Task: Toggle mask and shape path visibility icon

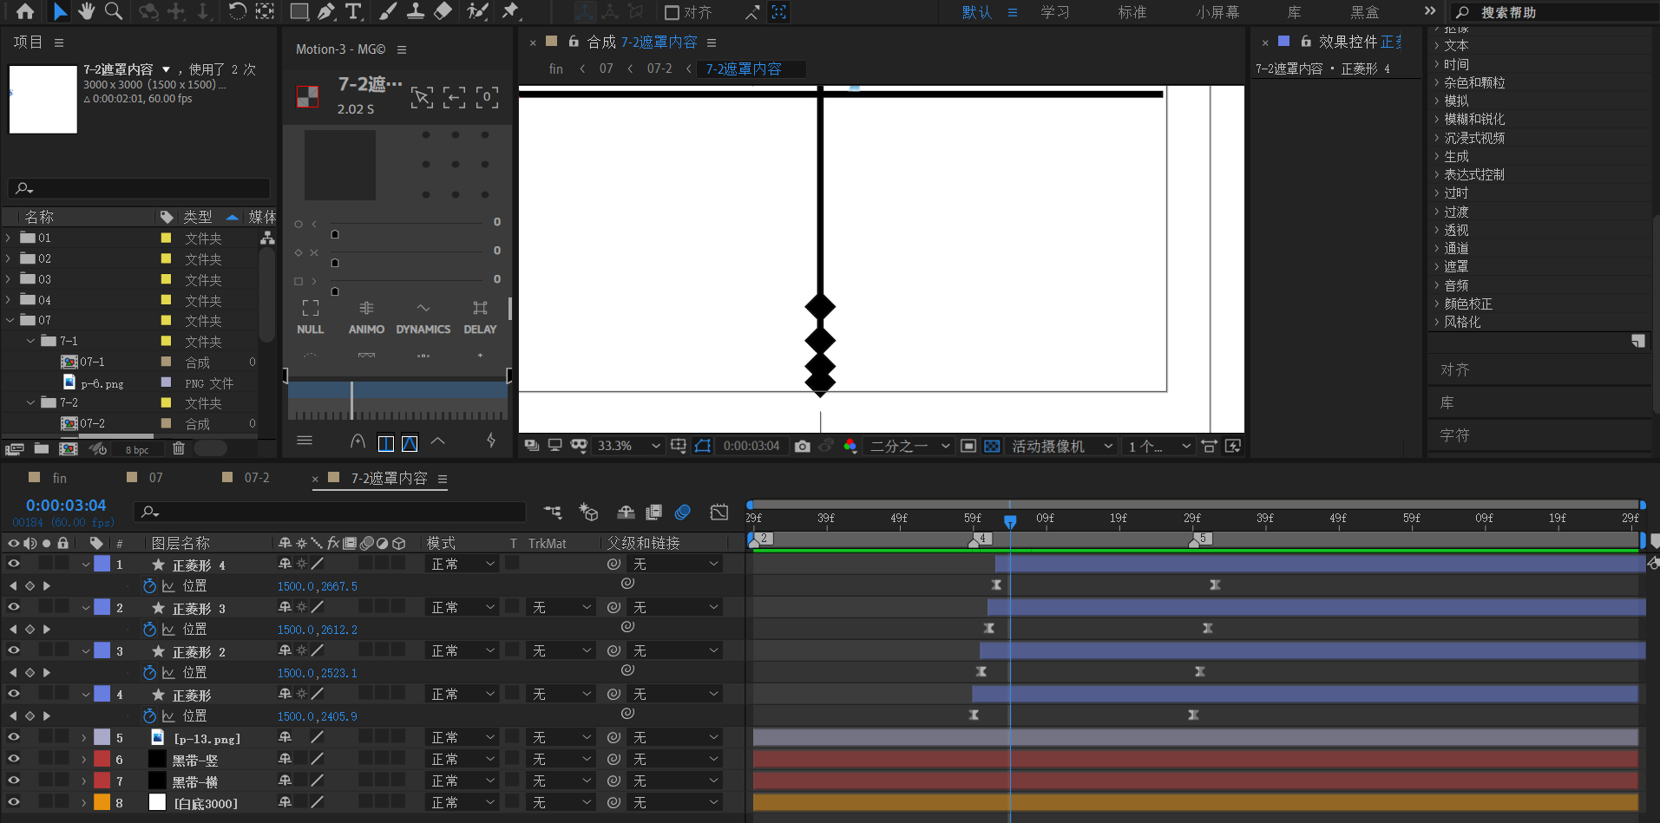Action: (x=703, y=446)
